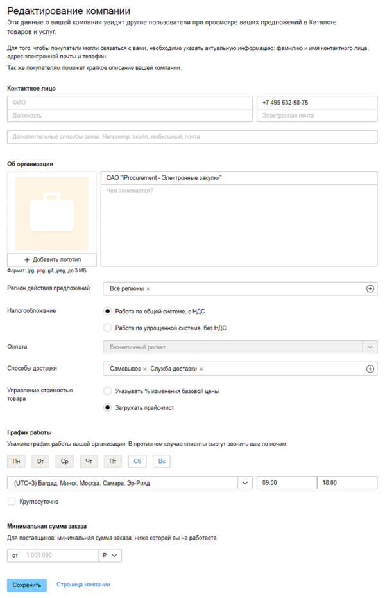Image resolution: width=385 pixels, height=598 pixels.
Task: Toggle the 'Пн' working day
Action: [x=16, y=461]
